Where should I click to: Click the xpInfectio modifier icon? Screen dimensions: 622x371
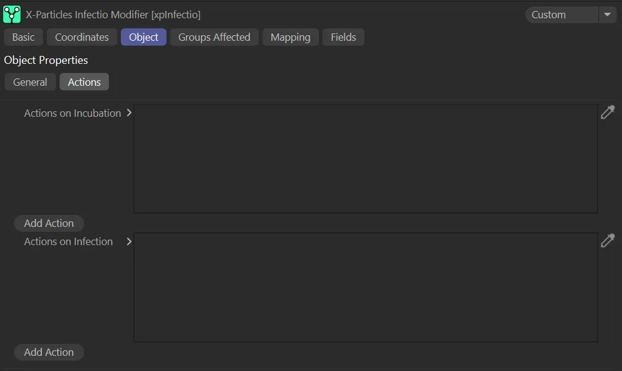[12, 14]
